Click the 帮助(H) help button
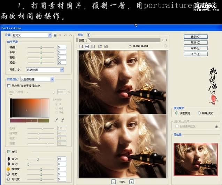This screenshot has width=222, height=185. coord(196,48)
